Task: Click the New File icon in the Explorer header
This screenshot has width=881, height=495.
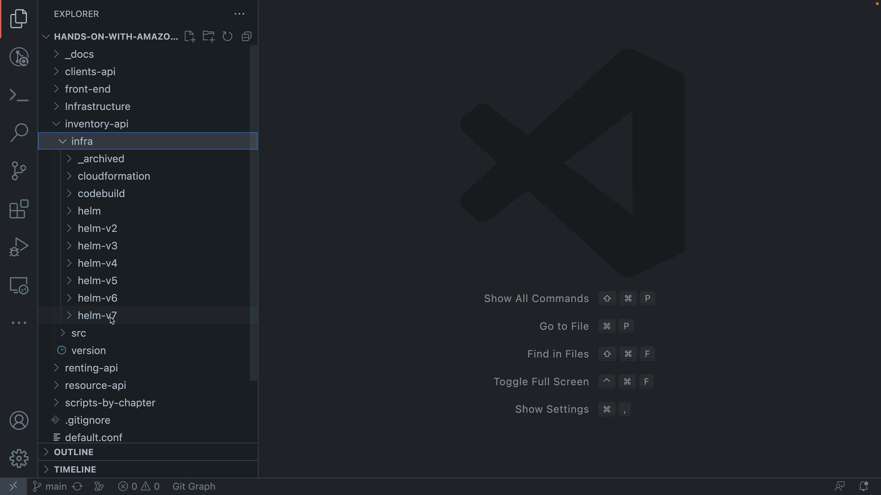Action: [190, 37]
